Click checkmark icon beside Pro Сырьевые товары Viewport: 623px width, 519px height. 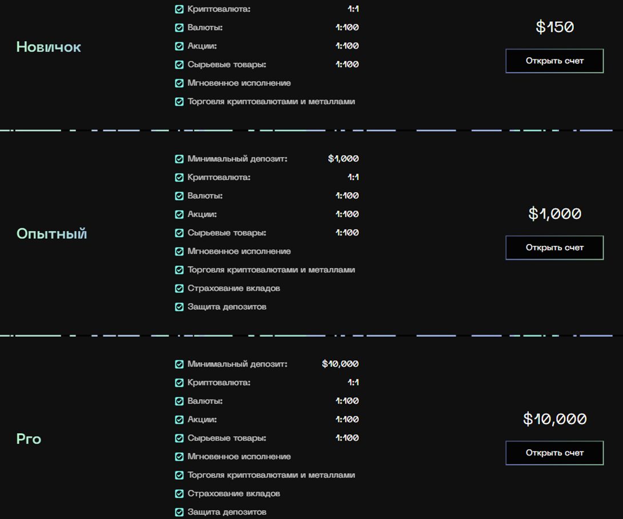(x=179, y=438)
